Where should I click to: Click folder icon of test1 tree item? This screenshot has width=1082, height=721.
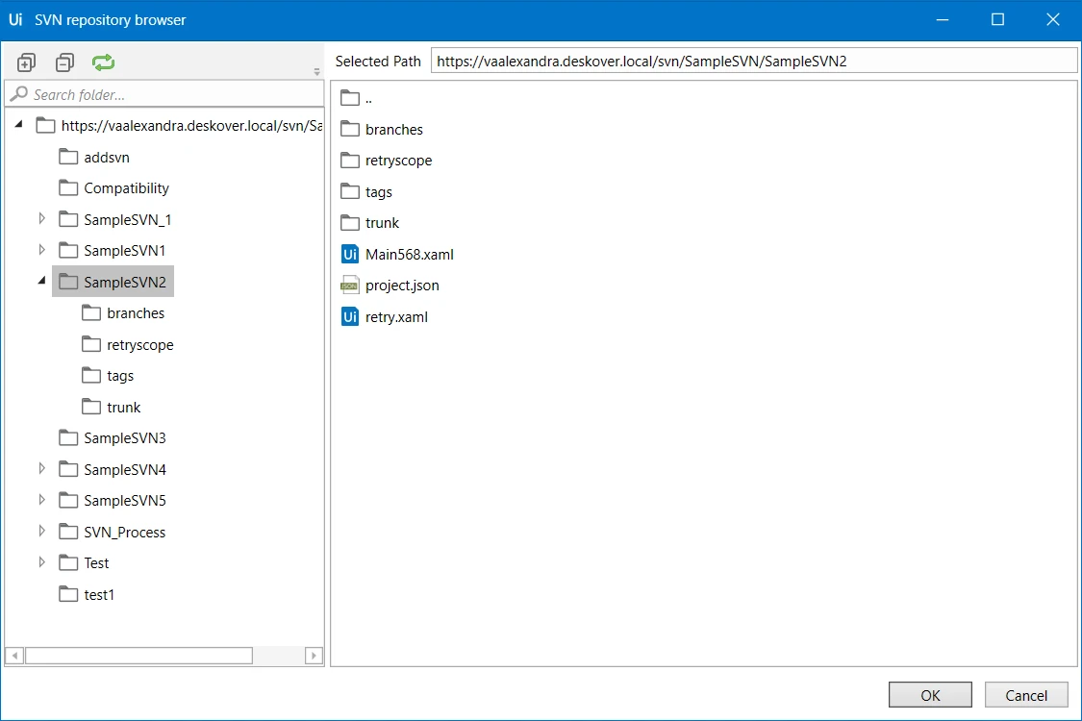(68, 594)
